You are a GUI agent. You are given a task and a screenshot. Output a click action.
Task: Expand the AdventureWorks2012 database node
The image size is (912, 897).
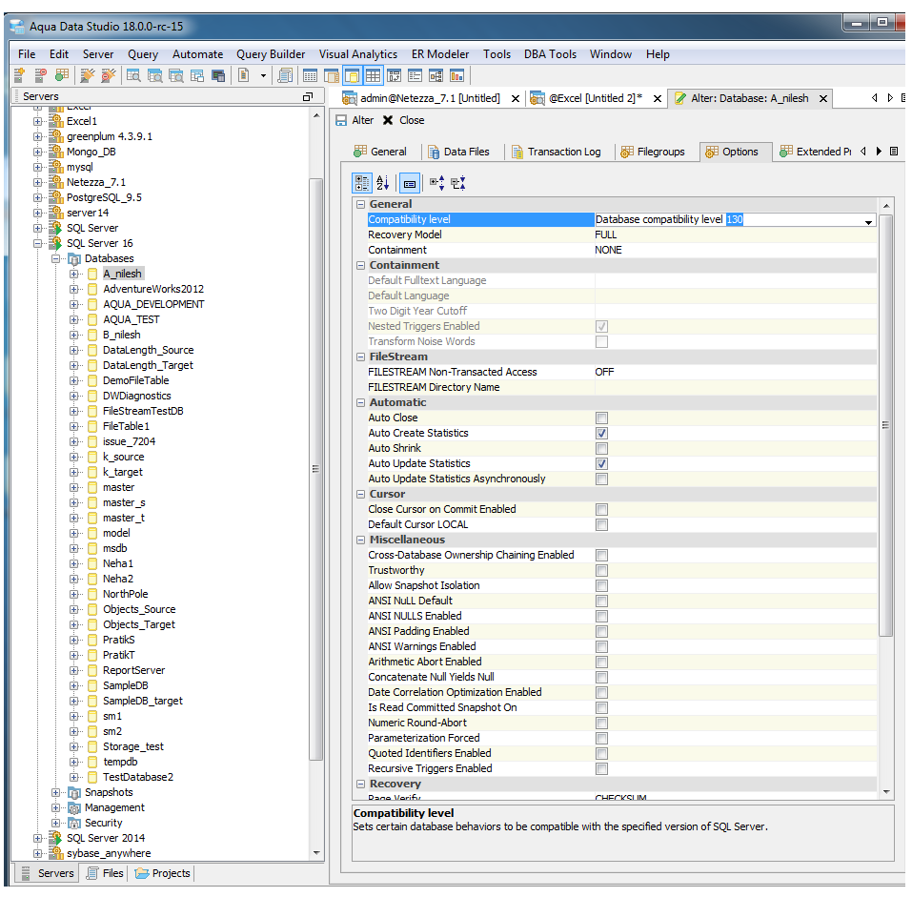[74, 289]
